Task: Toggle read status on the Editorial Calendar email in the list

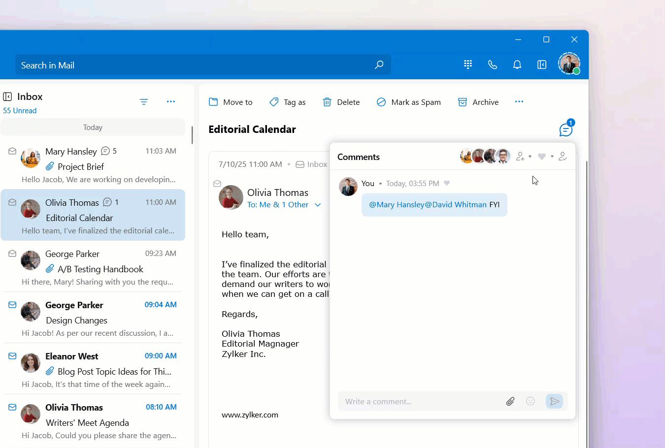Action: click(12, 202)
